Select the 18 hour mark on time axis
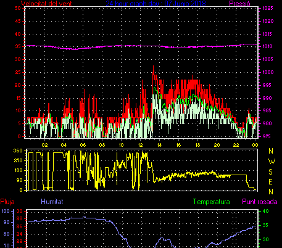282x248 pixels. click(197, 145)
